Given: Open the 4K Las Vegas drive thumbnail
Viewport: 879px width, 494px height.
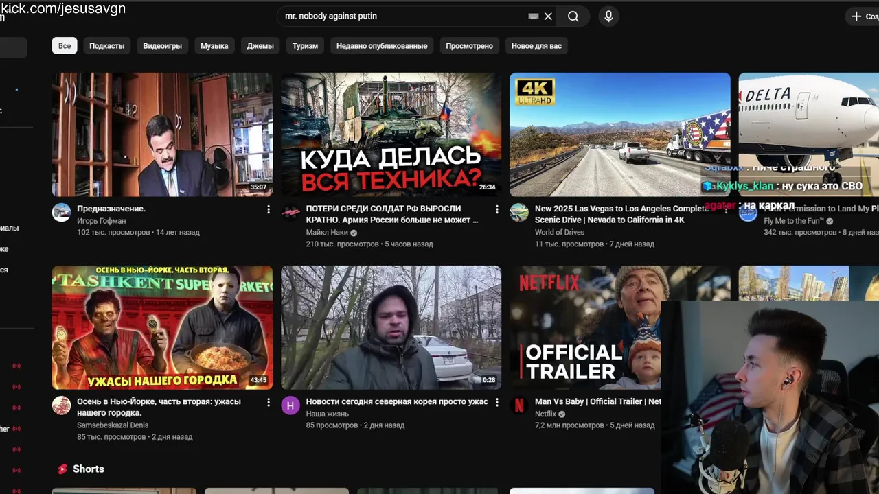Looking at the screenshot, I should click(619, 134).
